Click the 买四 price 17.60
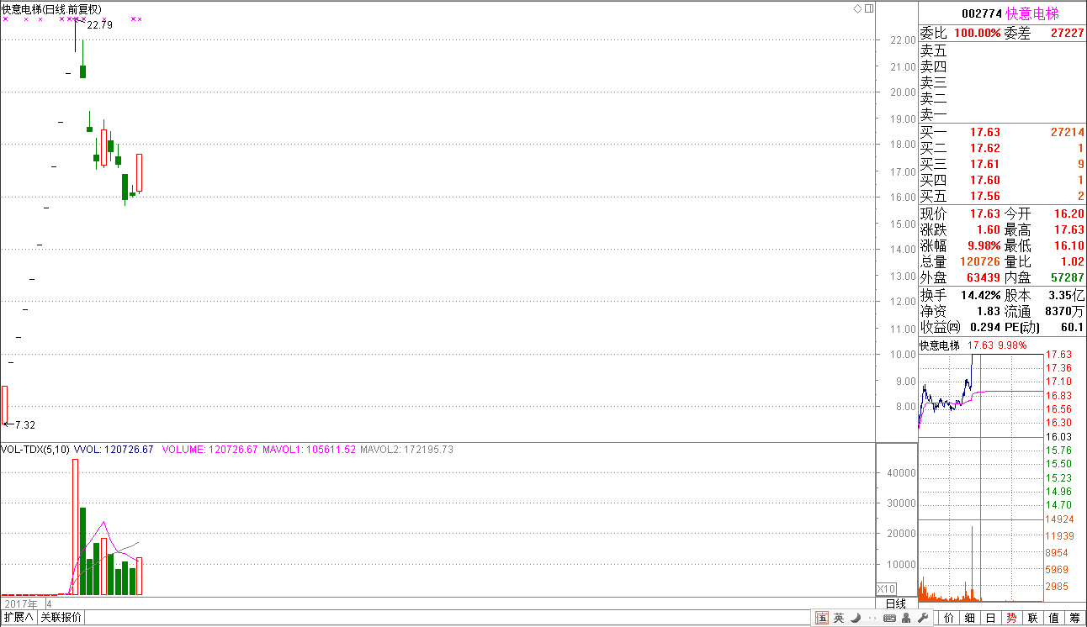The image size is (1087, 627). pyautogui.click(x=985, y=180)
